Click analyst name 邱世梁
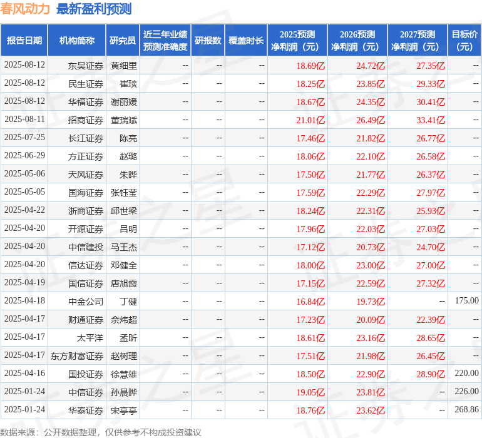Image resolution: width=482 pixels, height=438 pixels. click(124, 211)
